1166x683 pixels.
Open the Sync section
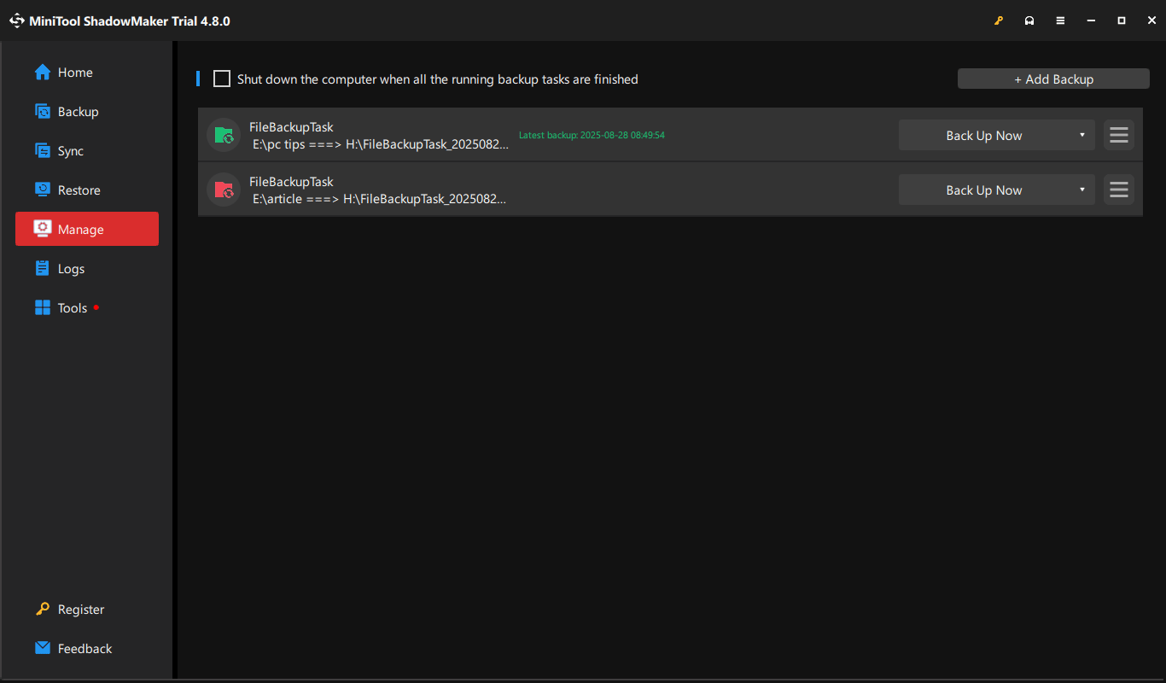point(87,151)
